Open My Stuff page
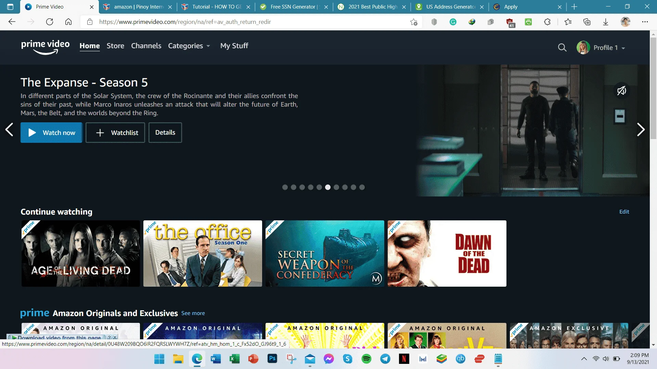The height and width of the screenshot is (369, 657). click(234, 46)
